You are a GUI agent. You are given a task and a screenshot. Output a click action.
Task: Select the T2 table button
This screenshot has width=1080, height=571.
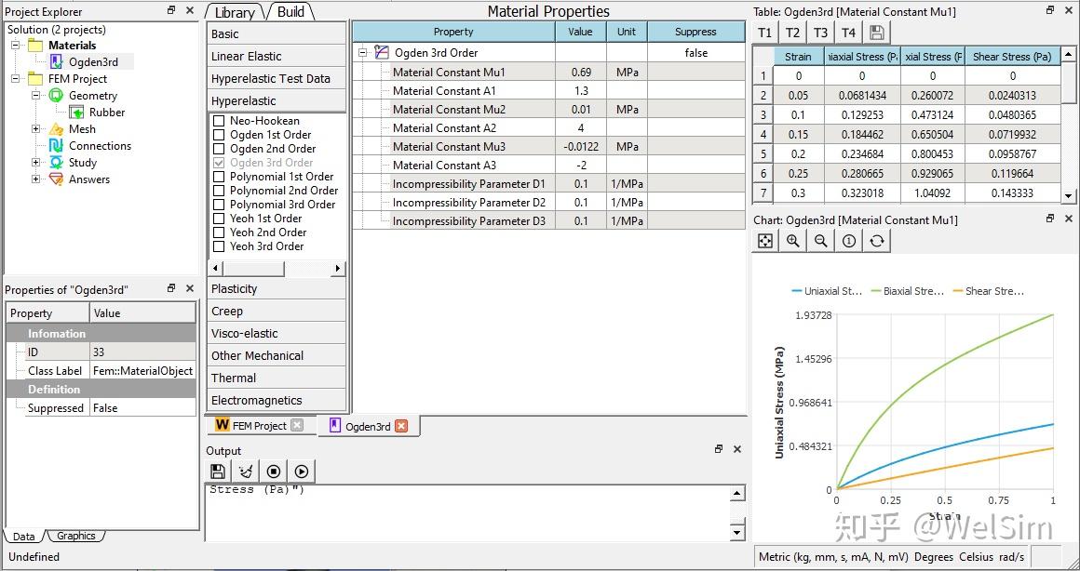[x=792, y=33]
